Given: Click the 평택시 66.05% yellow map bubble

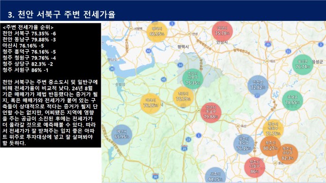Looking at the screenshot, I should point(157,32).
